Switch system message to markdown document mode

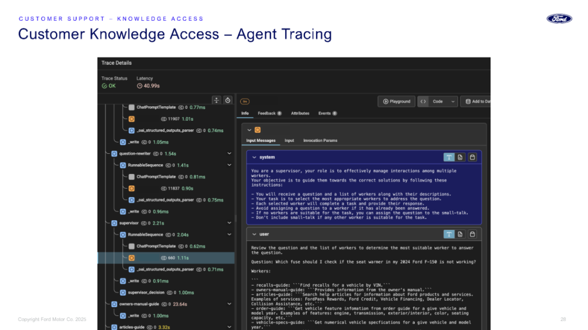click(460, 157)
